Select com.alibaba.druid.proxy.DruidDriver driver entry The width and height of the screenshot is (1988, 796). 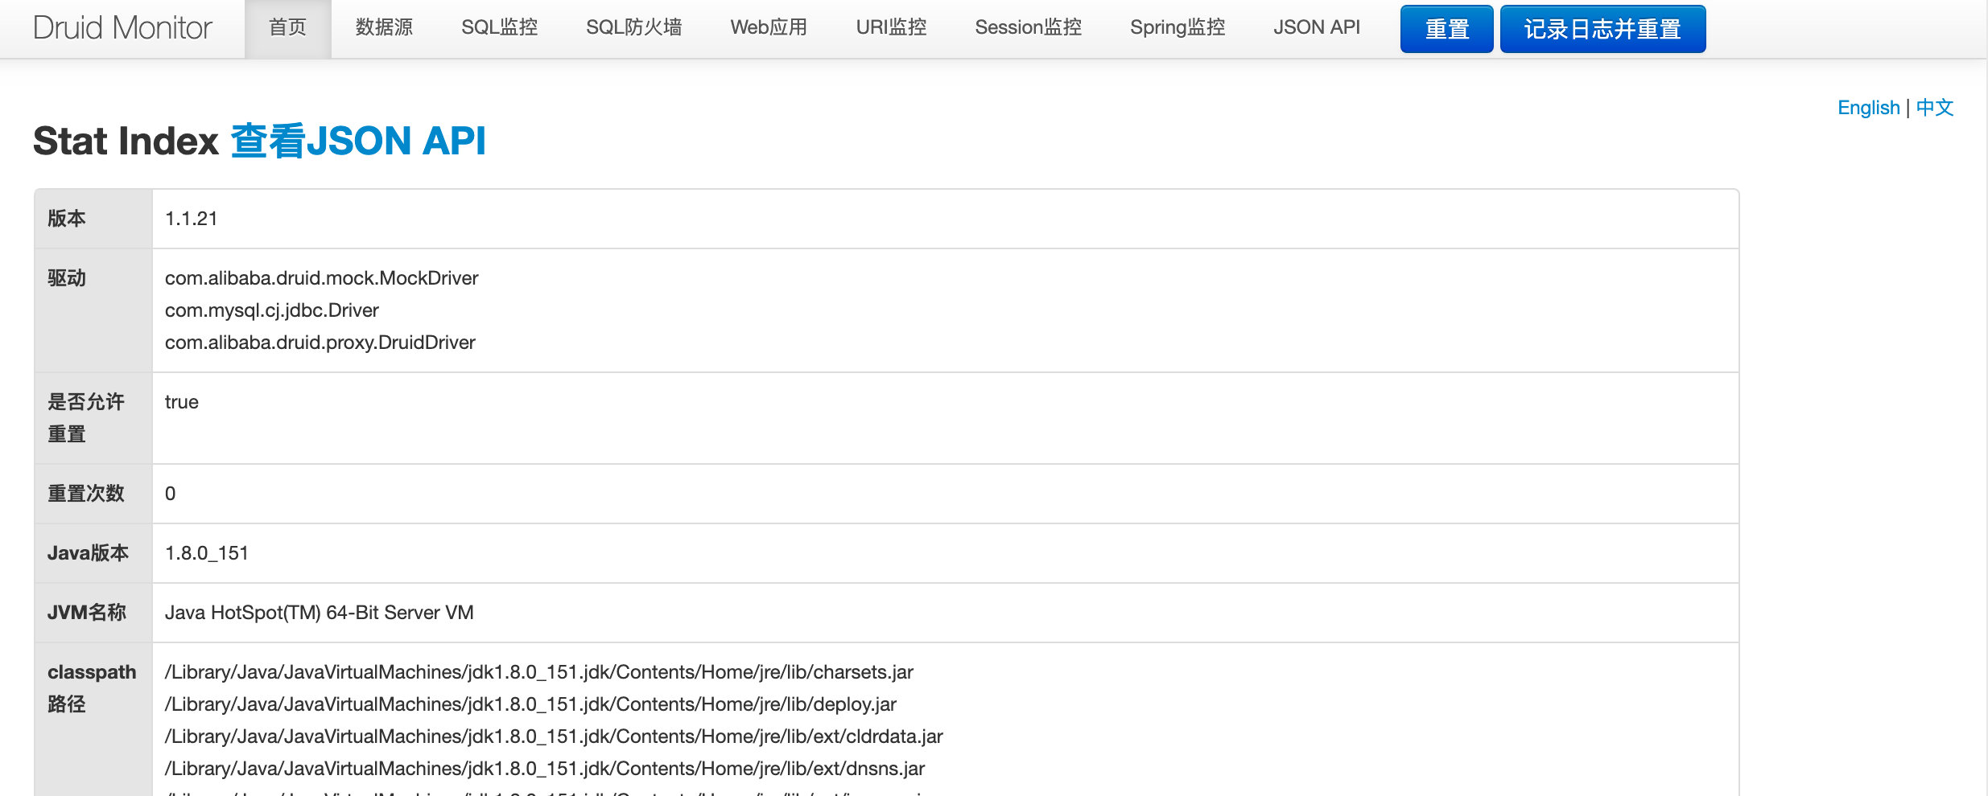pos(320,343)
